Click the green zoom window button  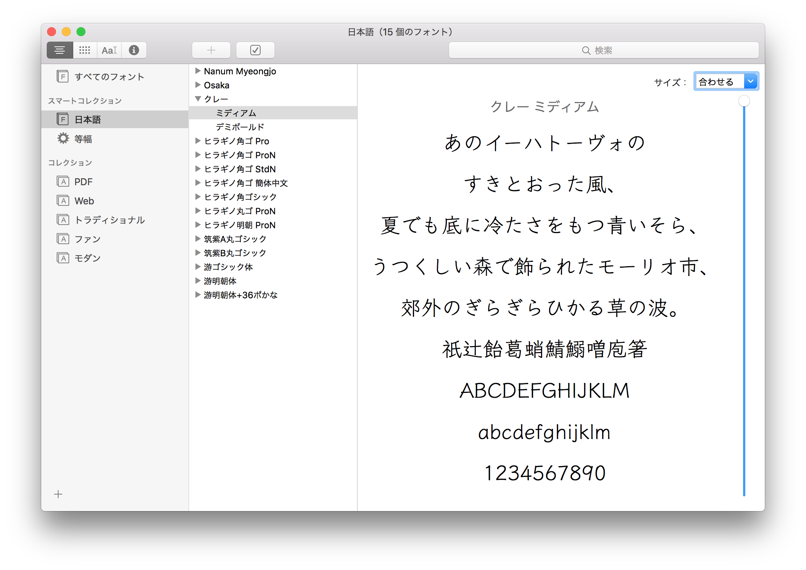(81, 32)
